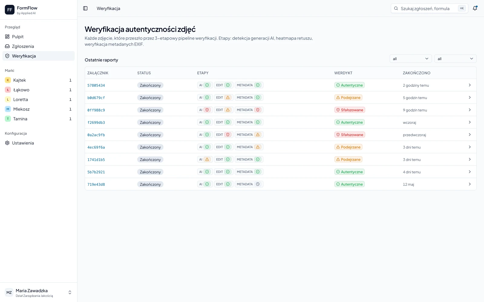Click the Weryfikacja breadcrumb title
This screenshot has width=484, height=302.
tap(108, 8)
